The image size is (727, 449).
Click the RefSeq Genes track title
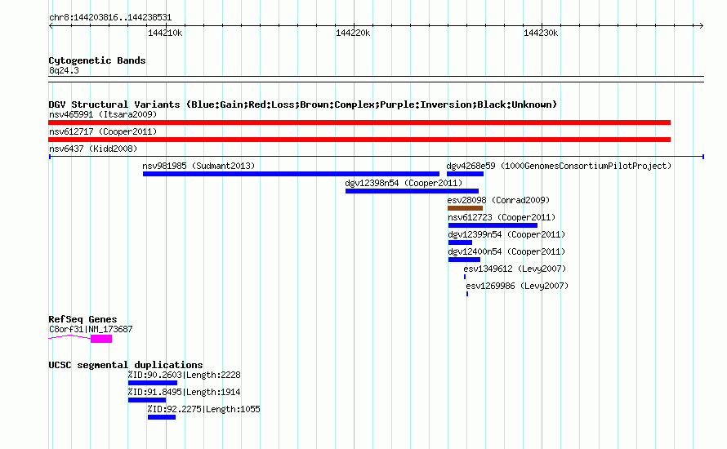[83, 319]
